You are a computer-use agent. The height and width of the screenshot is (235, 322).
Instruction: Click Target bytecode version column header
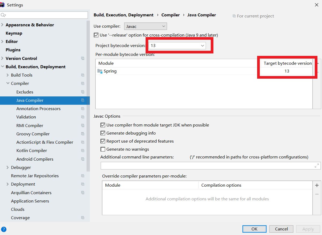point(288,63)
